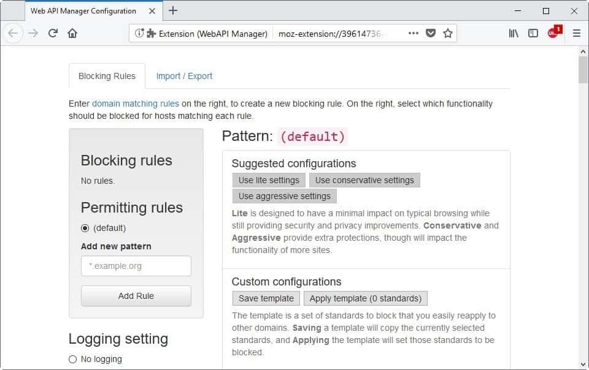Click the Use lite settings button
This screenshot has height=370, width=589.
pos(269,180)
